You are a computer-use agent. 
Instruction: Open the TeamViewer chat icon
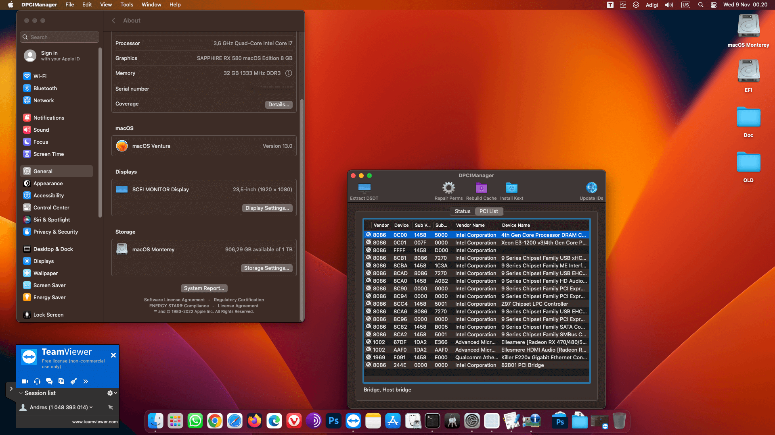pyautogui.click(x=49, y=381)
